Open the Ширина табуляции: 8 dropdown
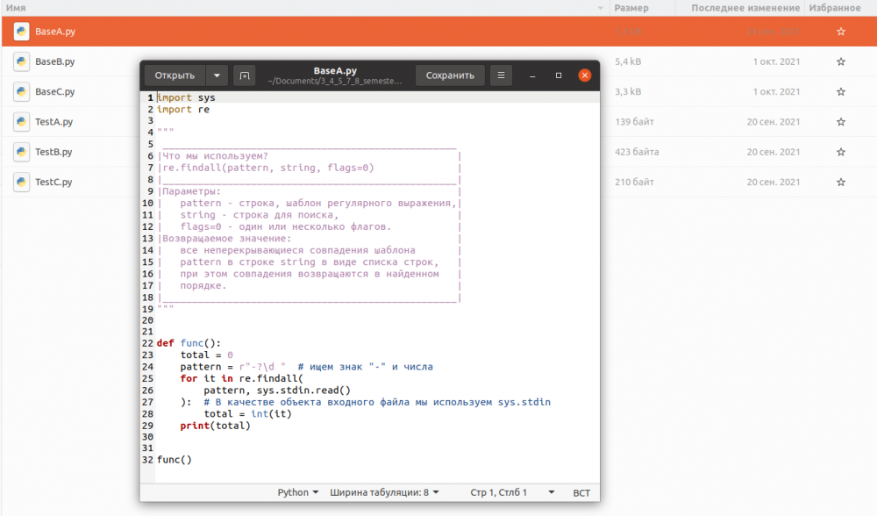 point(384,492)
